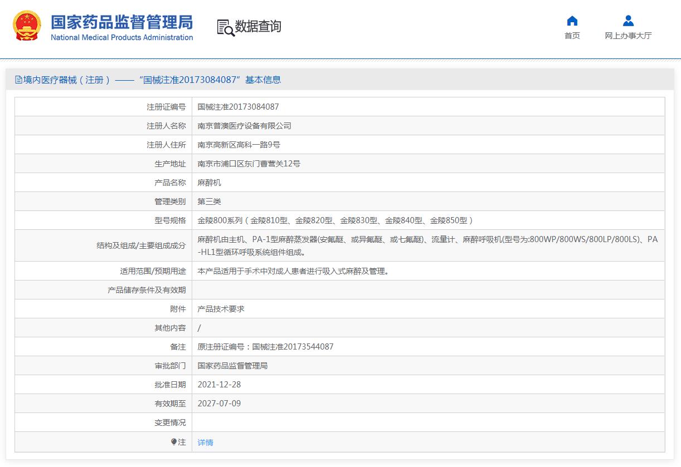Open 网上办事大厅 text label
This screenshot has width=681, height=467.
tap(628, 36)
